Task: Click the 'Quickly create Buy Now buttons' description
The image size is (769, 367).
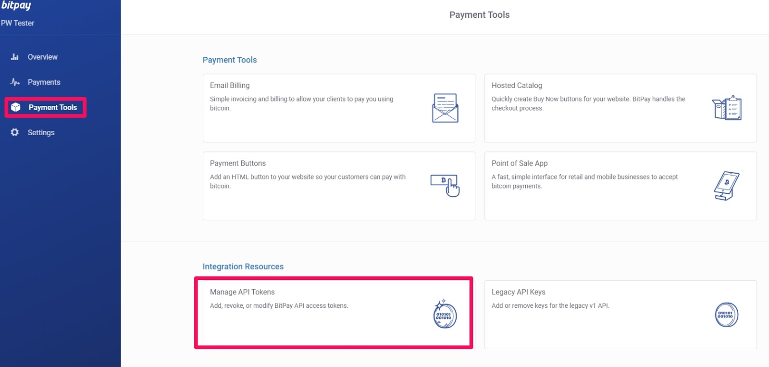Action: pyautogui.click(x=588, y=103)
